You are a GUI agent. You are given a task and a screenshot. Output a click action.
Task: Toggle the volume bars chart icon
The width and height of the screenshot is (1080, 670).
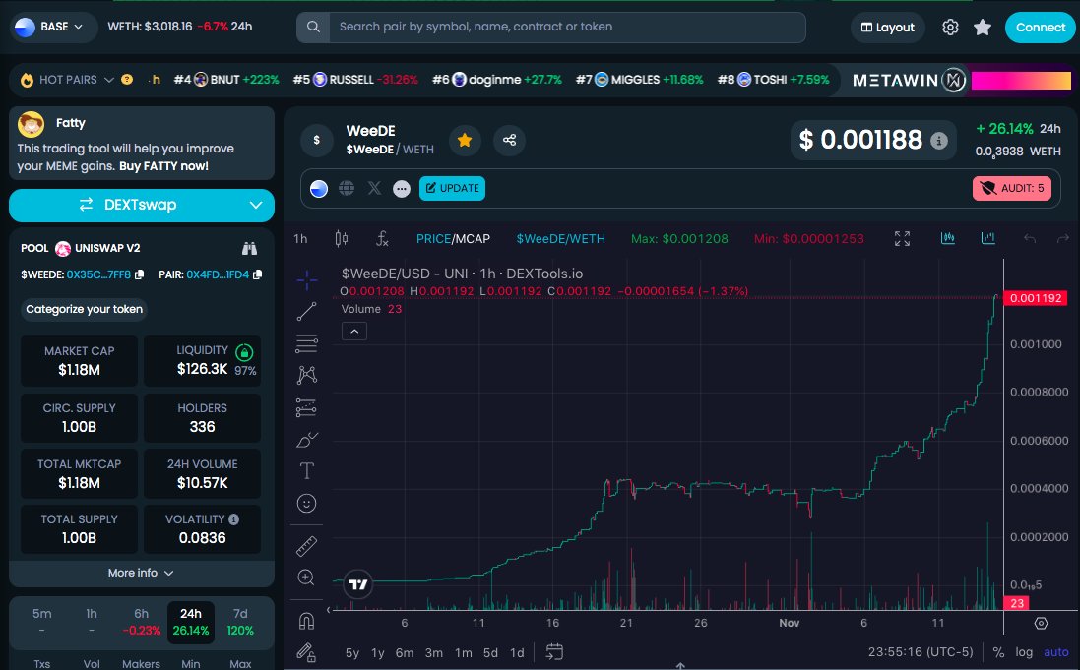[988, 238]
